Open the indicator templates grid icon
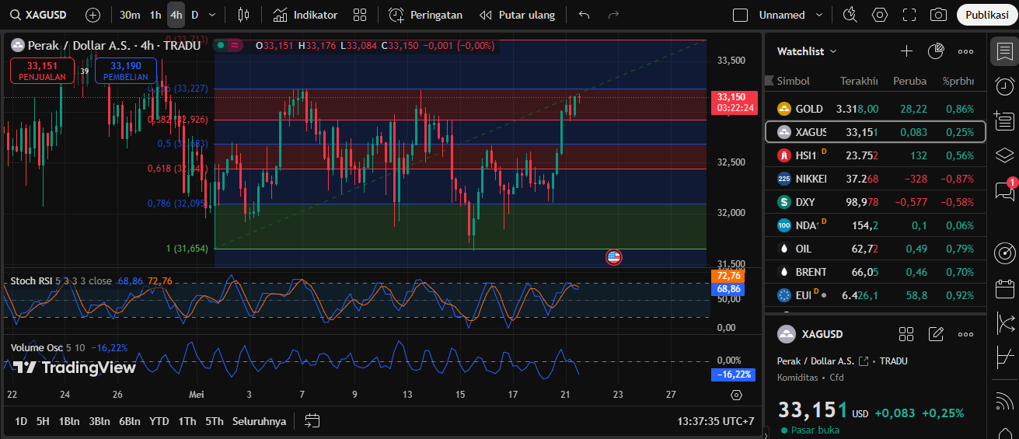 (x=359, y=15)
